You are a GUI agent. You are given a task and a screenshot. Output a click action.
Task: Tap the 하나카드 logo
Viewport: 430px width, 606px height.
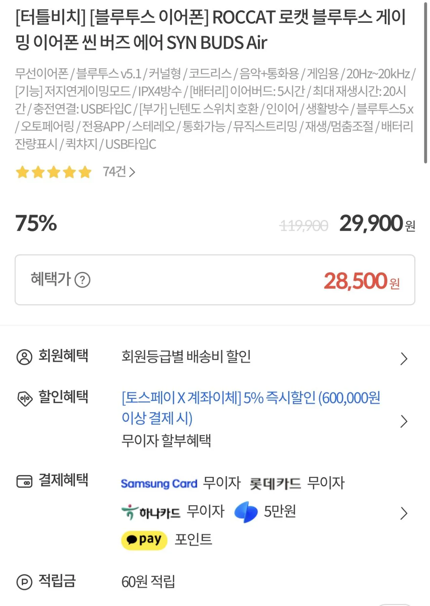151,513
